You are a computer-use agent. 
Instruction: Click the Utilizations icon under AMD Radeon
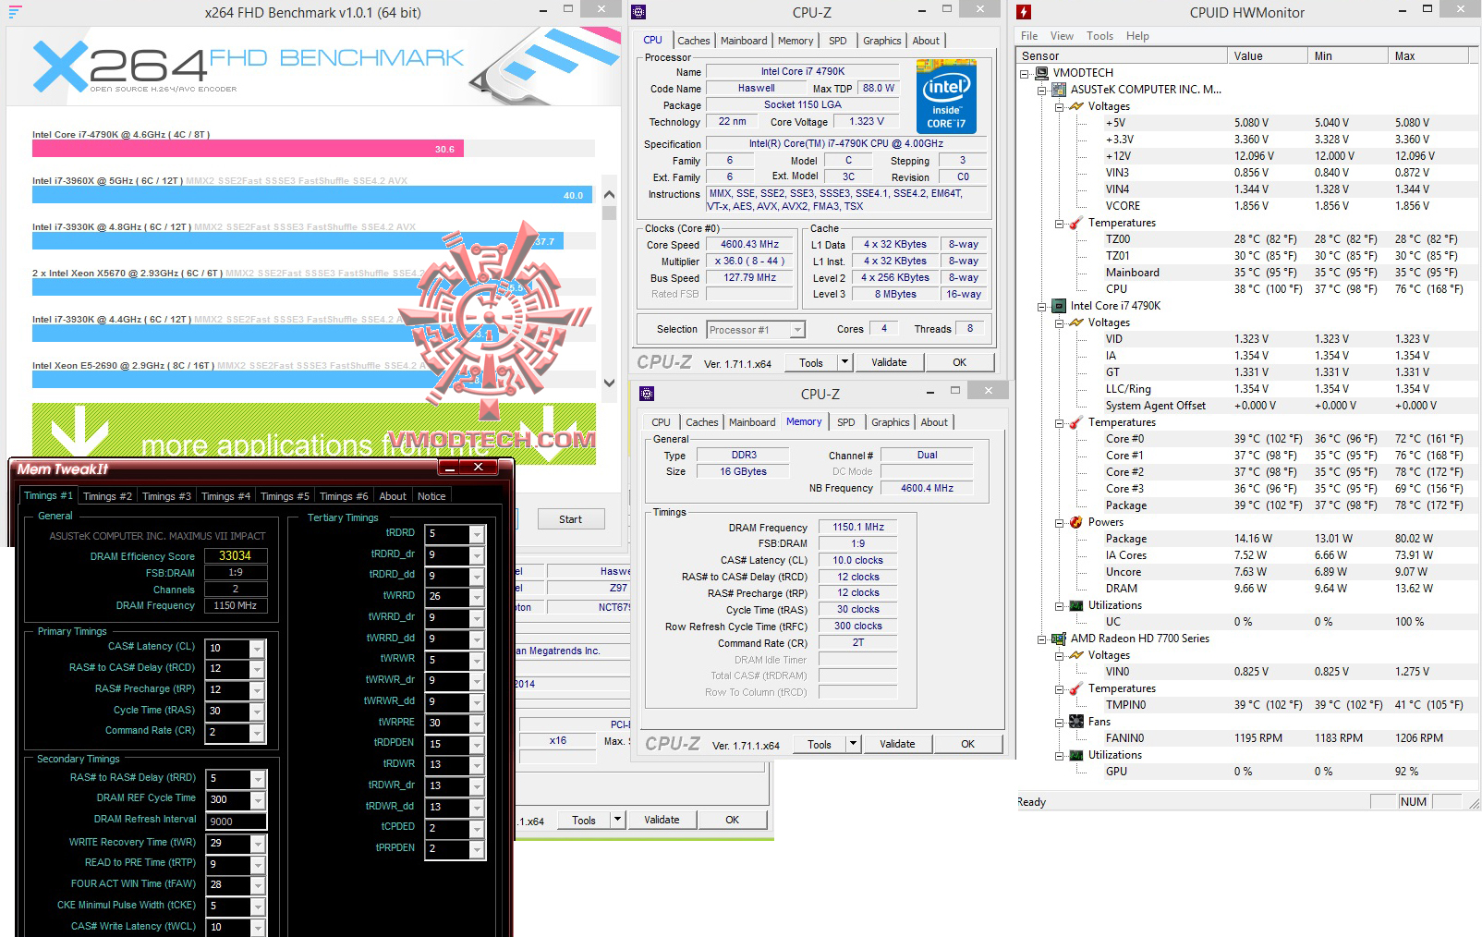point(1075,755)
